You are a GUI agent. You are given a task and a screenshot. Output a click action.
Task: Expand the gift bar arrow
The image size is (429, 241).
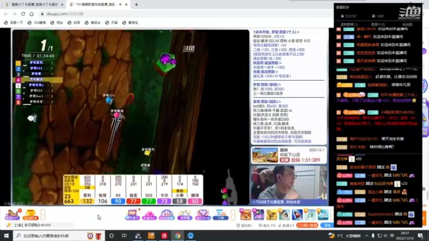[x=233, y=215]
